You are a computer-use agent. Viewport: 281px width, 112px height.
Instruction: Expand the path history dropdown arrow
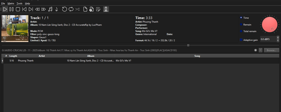260,50
